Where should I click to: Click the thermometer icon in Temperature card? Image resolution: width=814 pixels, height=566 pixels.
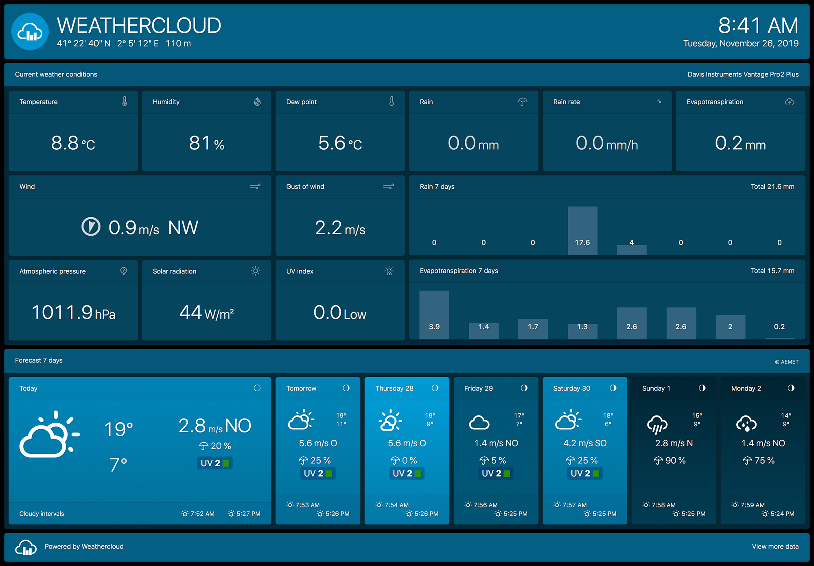pos(125,101)
